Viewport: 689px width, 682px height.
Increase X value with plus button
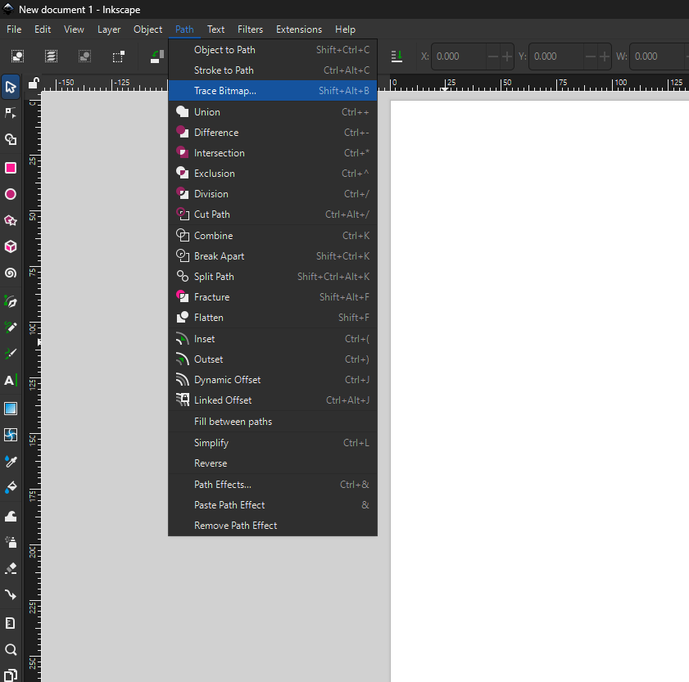pos(506,56)
